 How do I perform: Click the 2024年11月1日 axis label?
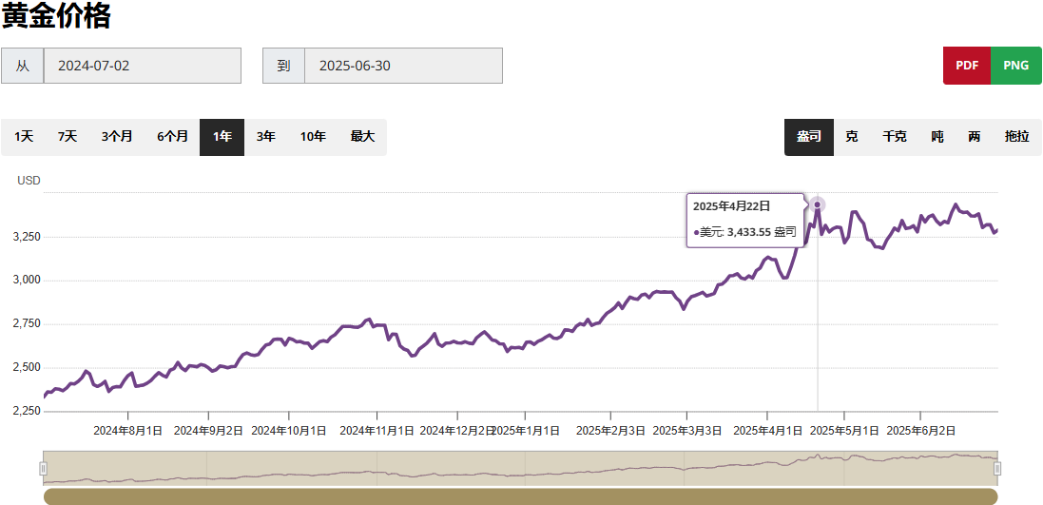[377, 431]
